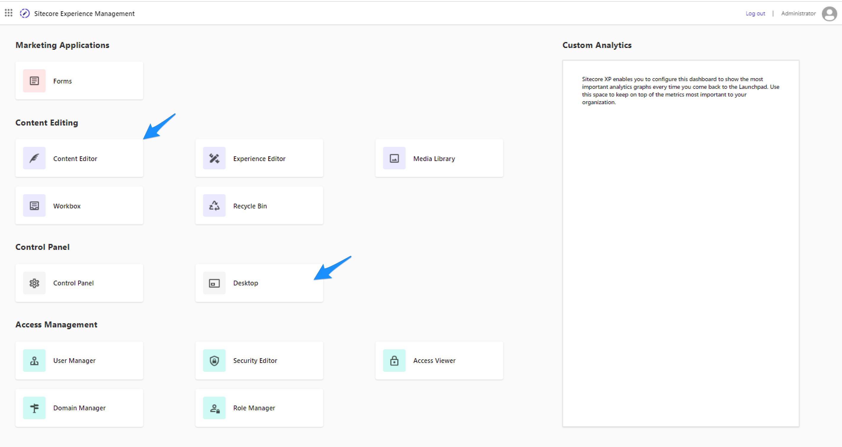Open the Forms application label
The image size is (842, 447).
[x=62, y=81]
